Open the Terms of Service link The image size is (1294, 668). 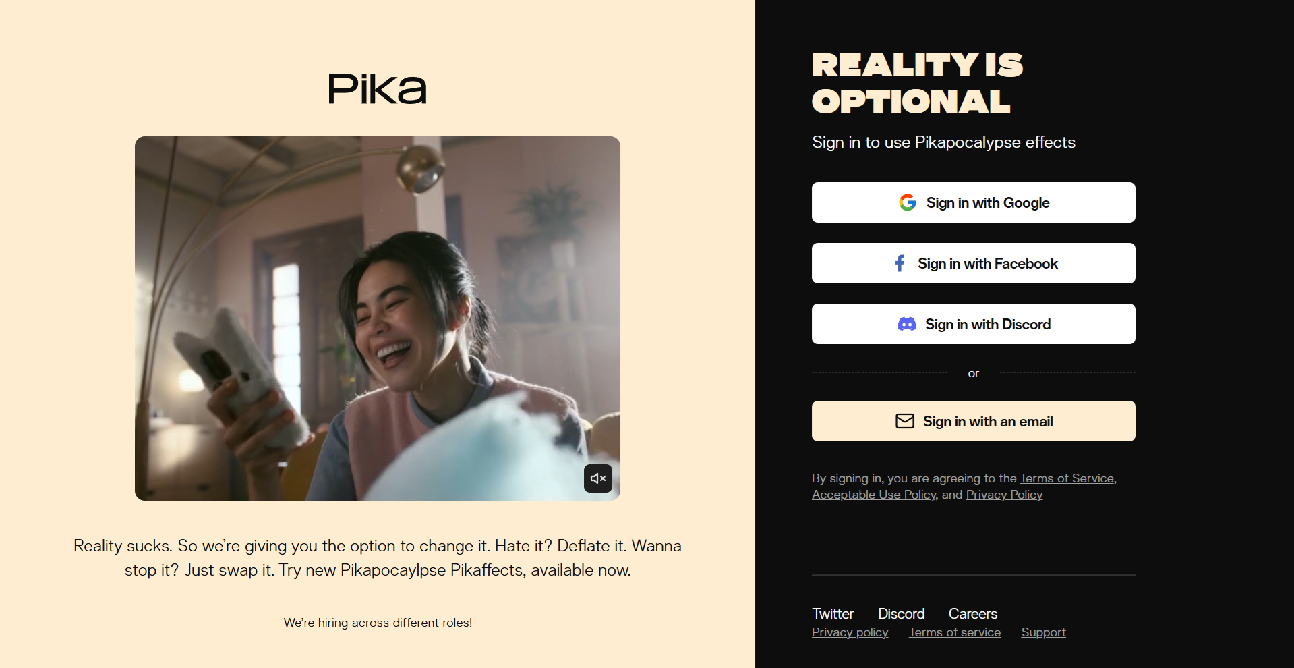point(1067,478)
